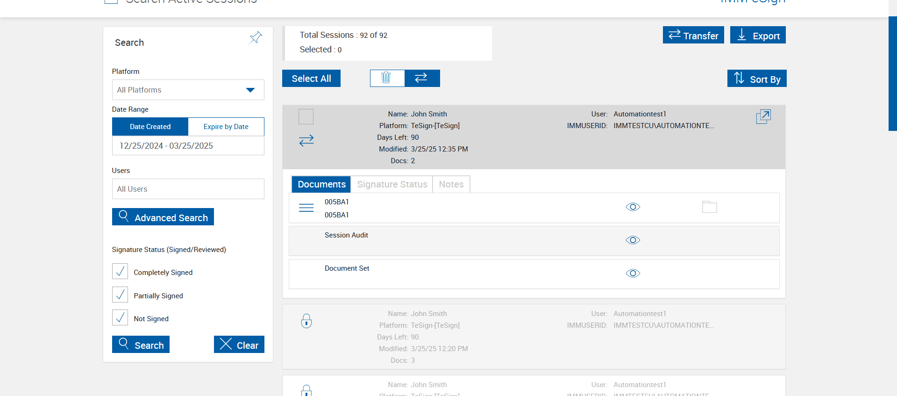Switch to Expire by Date option
The image size is (897, 396).
coord(226,127)
